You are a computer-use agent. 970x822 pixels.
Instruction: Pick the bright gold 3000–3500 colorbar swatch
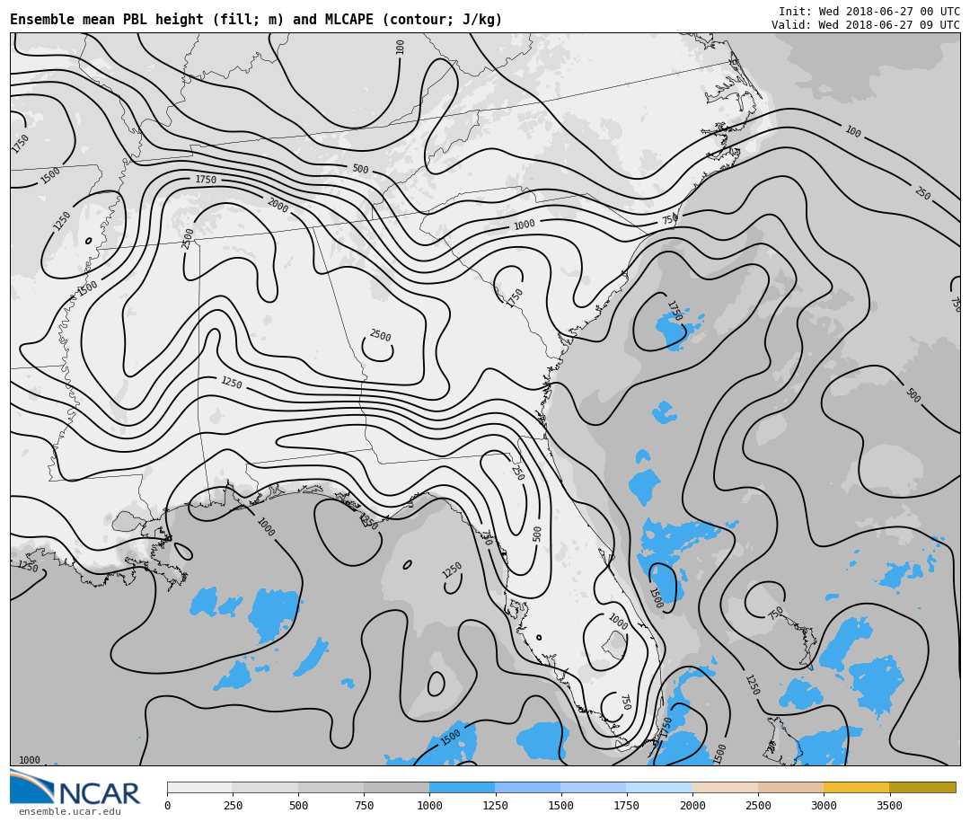click(x=856, y=787)
